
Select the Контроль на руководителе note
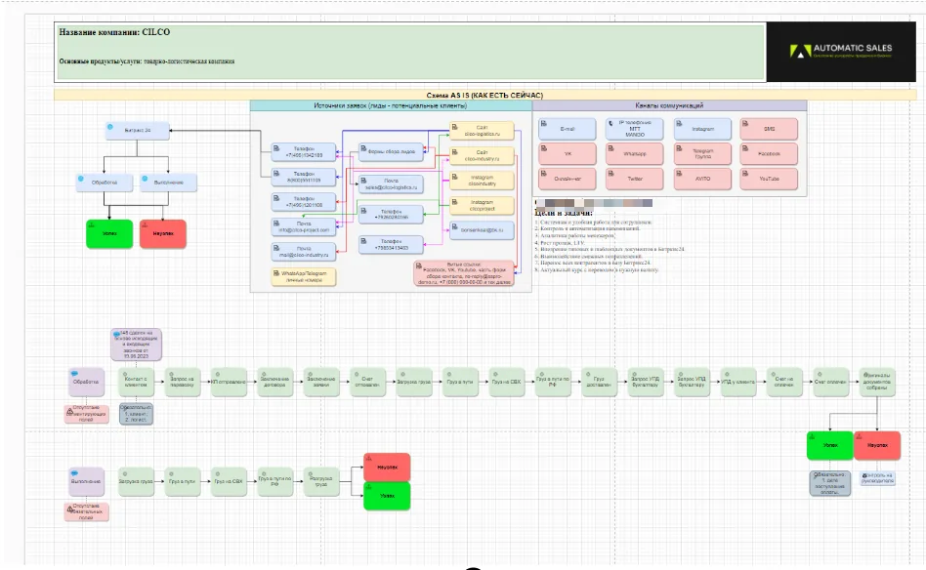tap(877, 478)
